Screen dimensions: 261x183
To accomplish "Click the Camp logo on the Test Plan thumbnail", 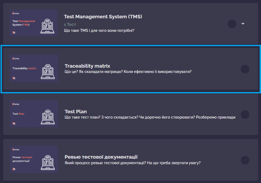I will [x=15, y=104].
